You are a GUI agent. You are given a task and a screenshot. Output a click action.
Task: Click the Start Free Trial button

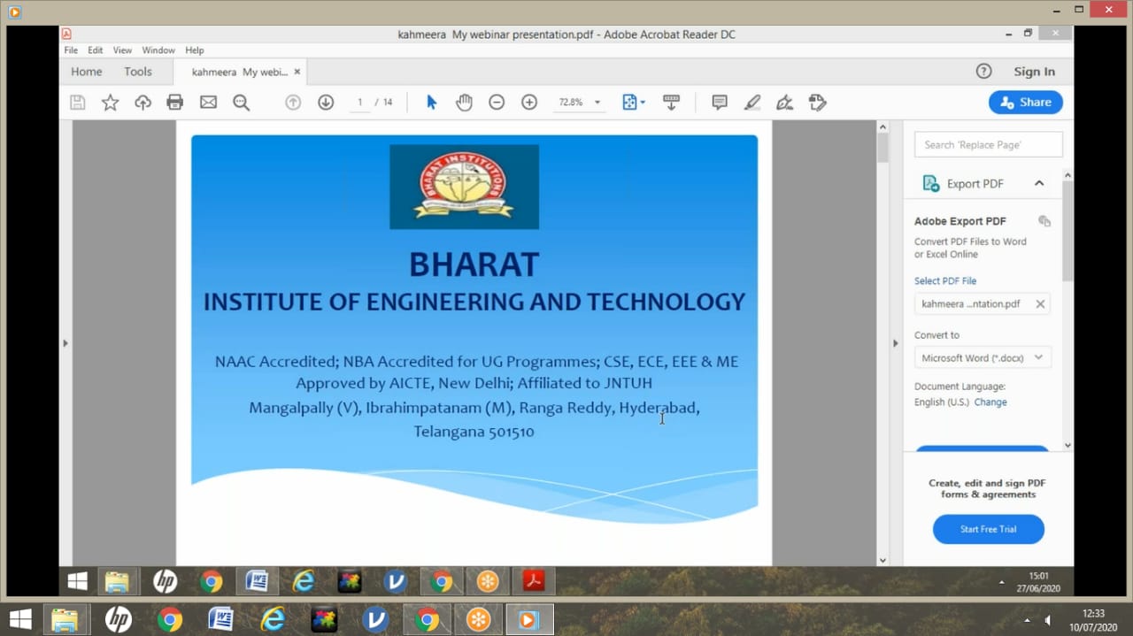[x=988, y=529]
